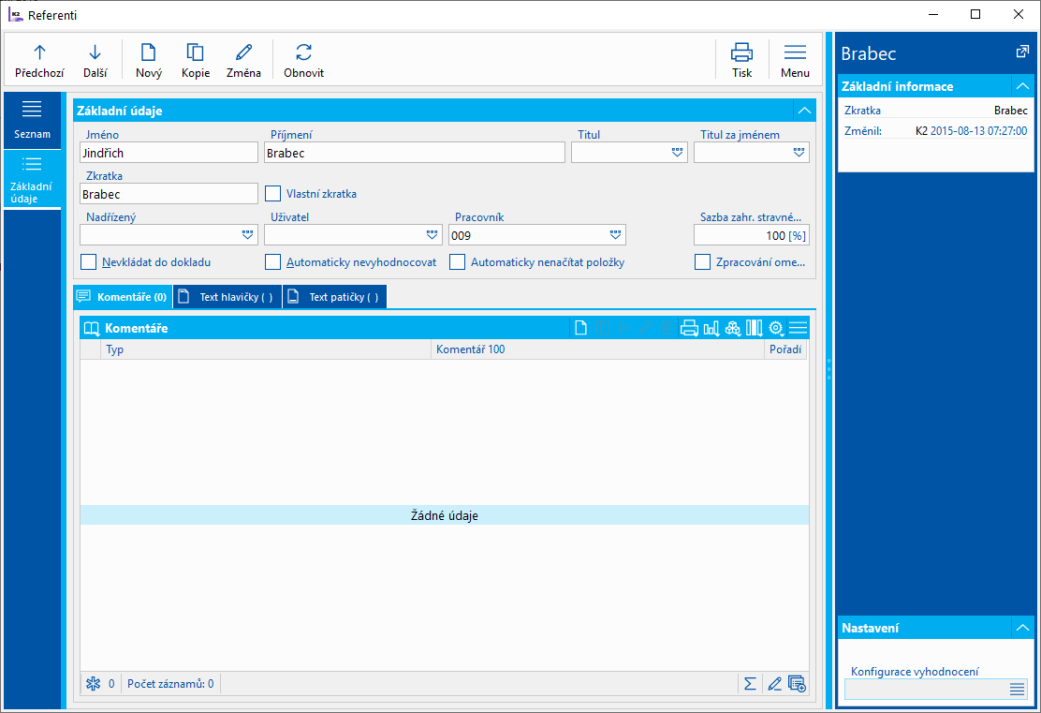Click the Komentáře book icon
The height and width of the screenshot is (713, 1041).
92,328
